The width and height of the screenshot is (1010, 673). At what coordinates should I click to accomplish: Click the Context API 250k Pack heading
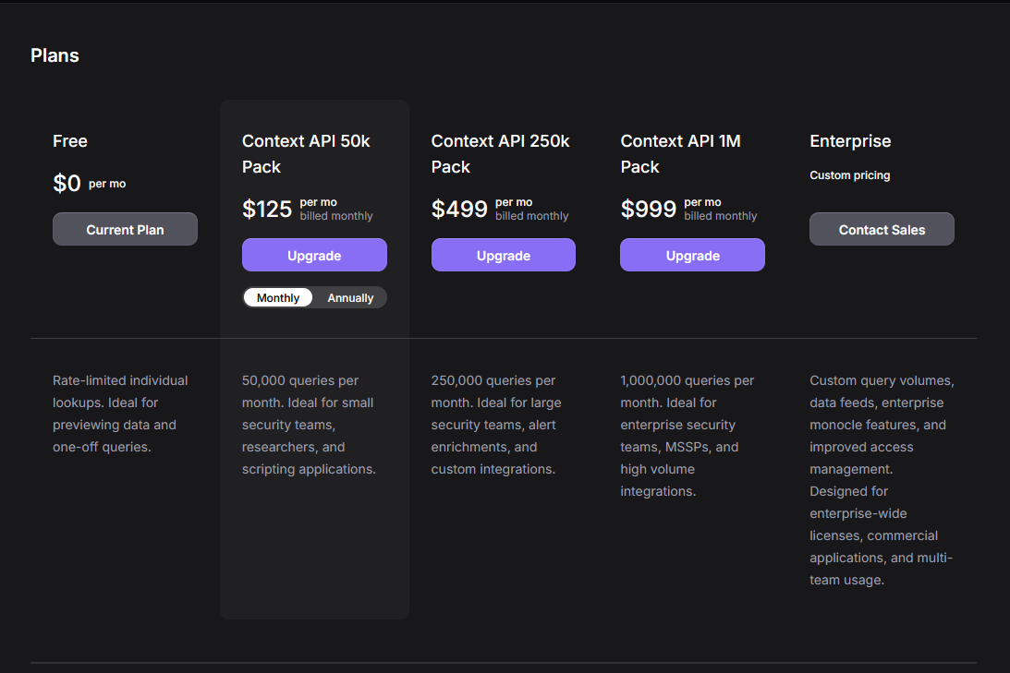(x=500, y=154)
